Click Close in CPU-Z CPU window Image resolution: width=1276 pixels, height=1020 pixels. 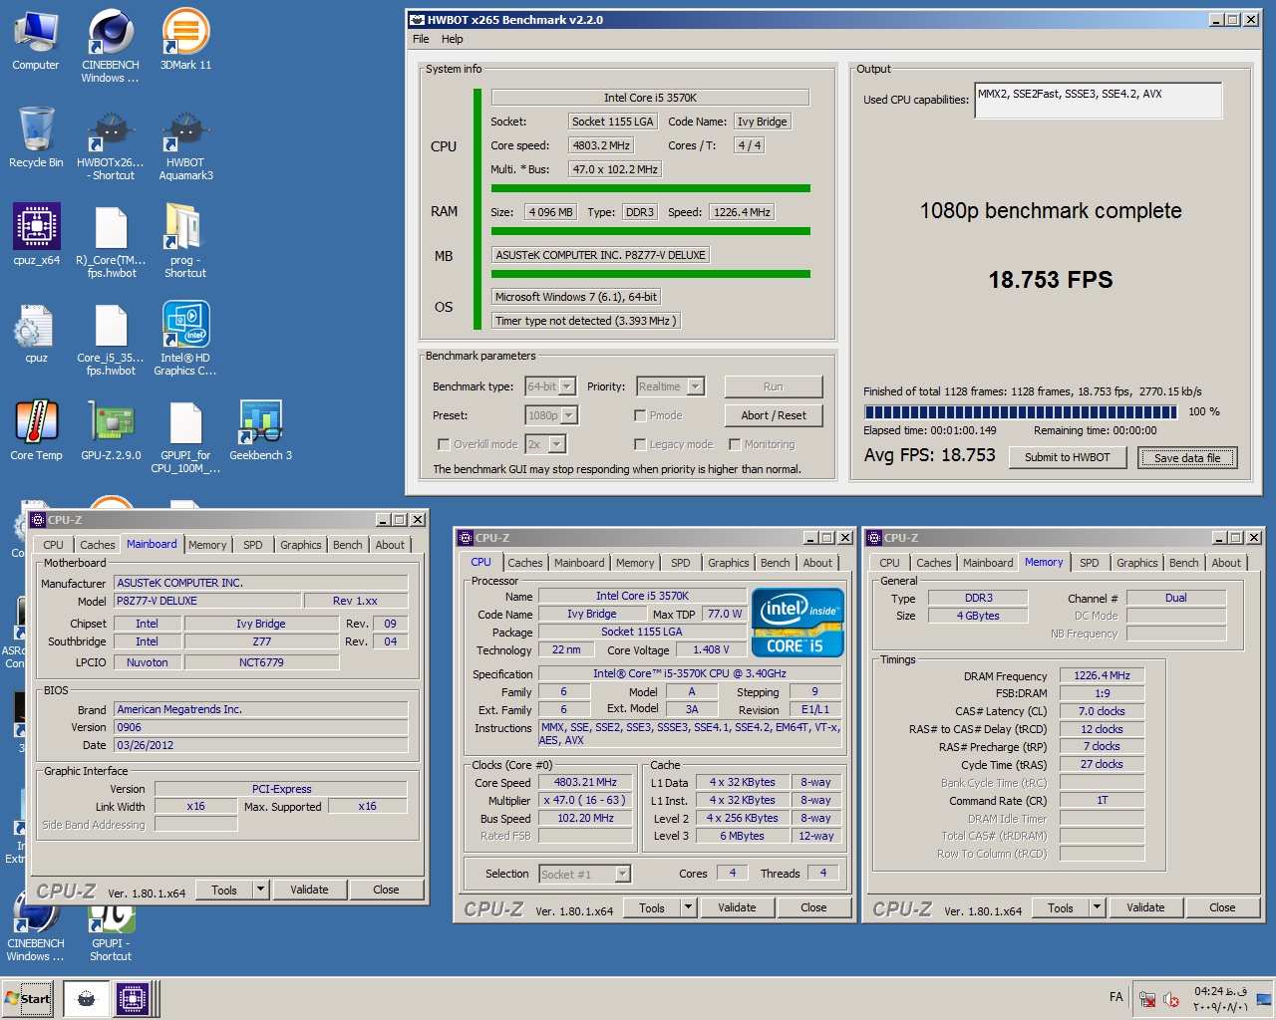click(x=813, y=907)
